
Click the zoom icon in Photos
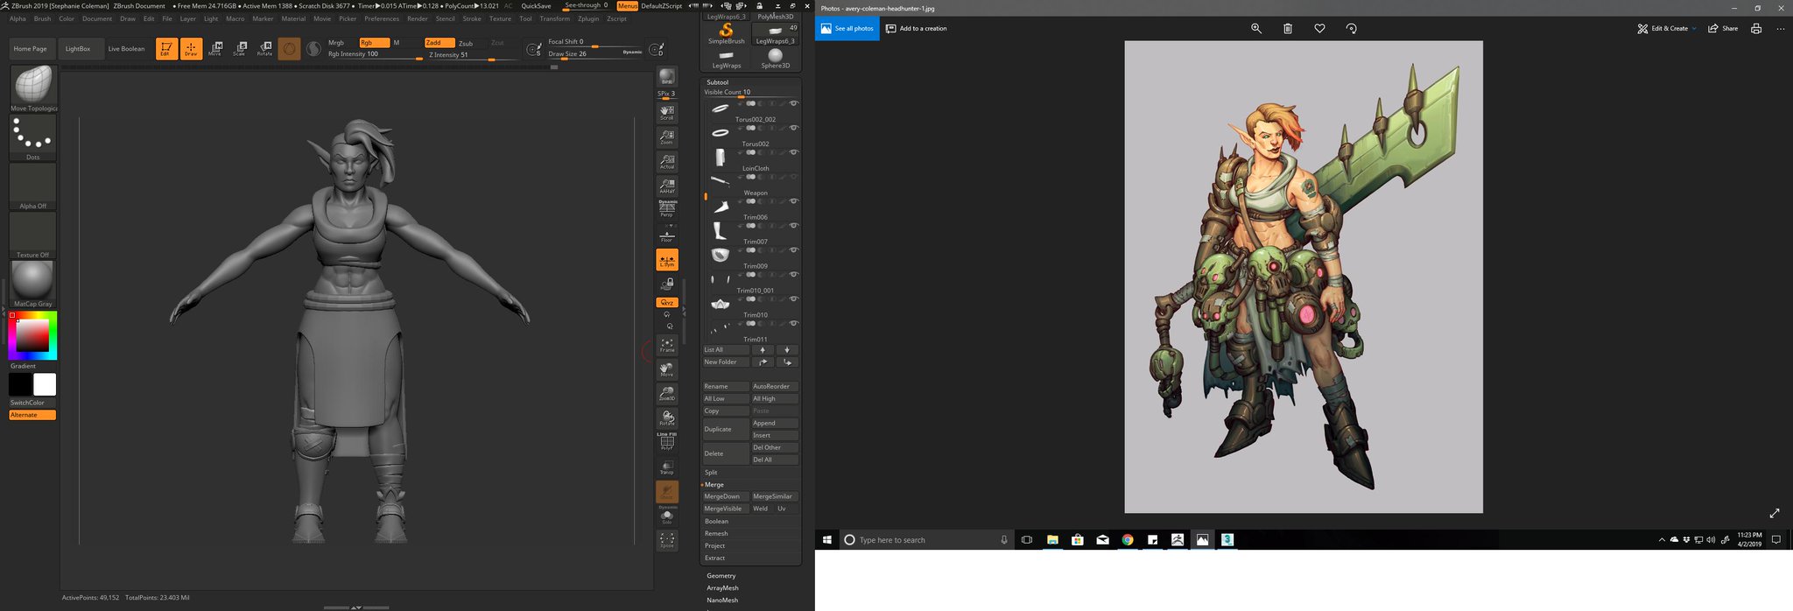tap(1256, 29)
